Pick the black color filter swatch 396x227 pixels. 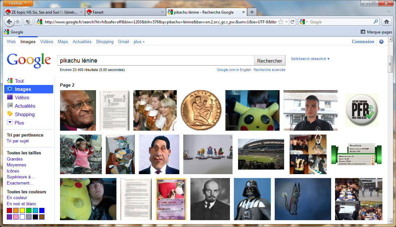pos(35,217)
